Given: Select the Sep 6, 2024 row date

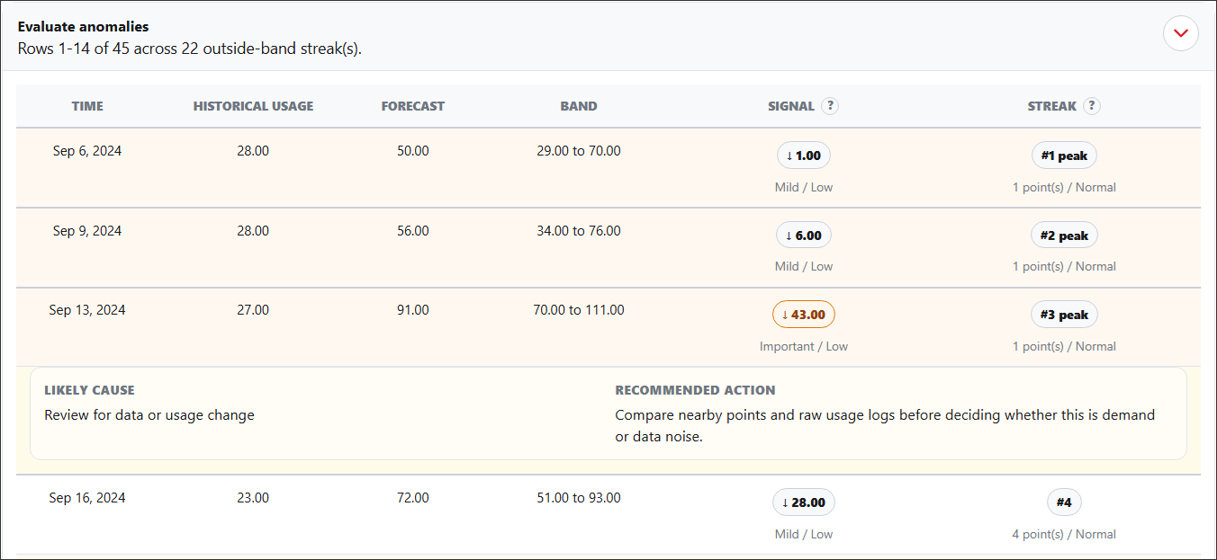Looking at the screenshot, I should tap(87, 151).
